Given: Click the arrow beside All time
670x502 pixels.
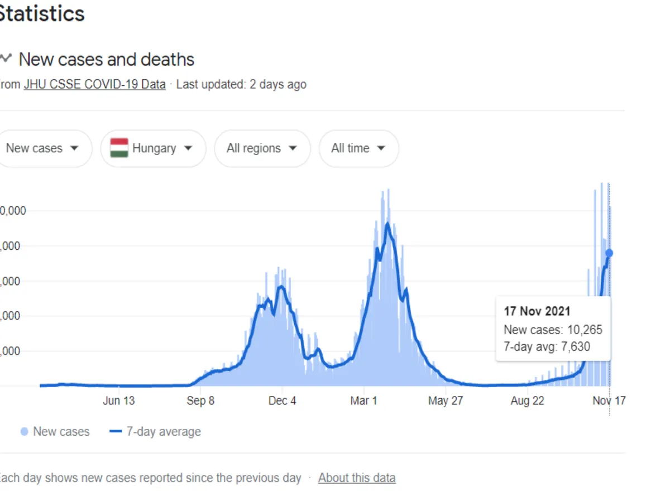Looking at the screenshot, I should 381,148.
